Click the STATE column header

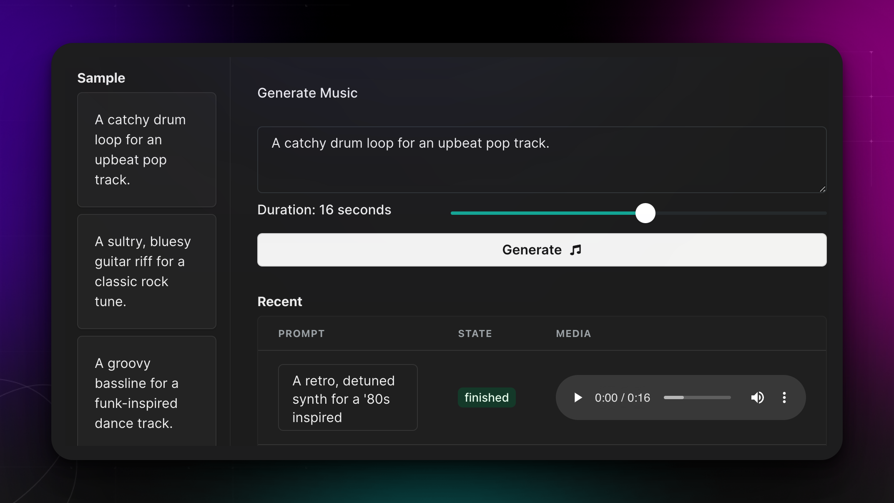(475, 334)
